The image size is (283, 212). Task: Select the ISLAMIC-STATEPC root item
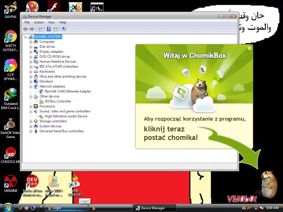click(48, 37)
